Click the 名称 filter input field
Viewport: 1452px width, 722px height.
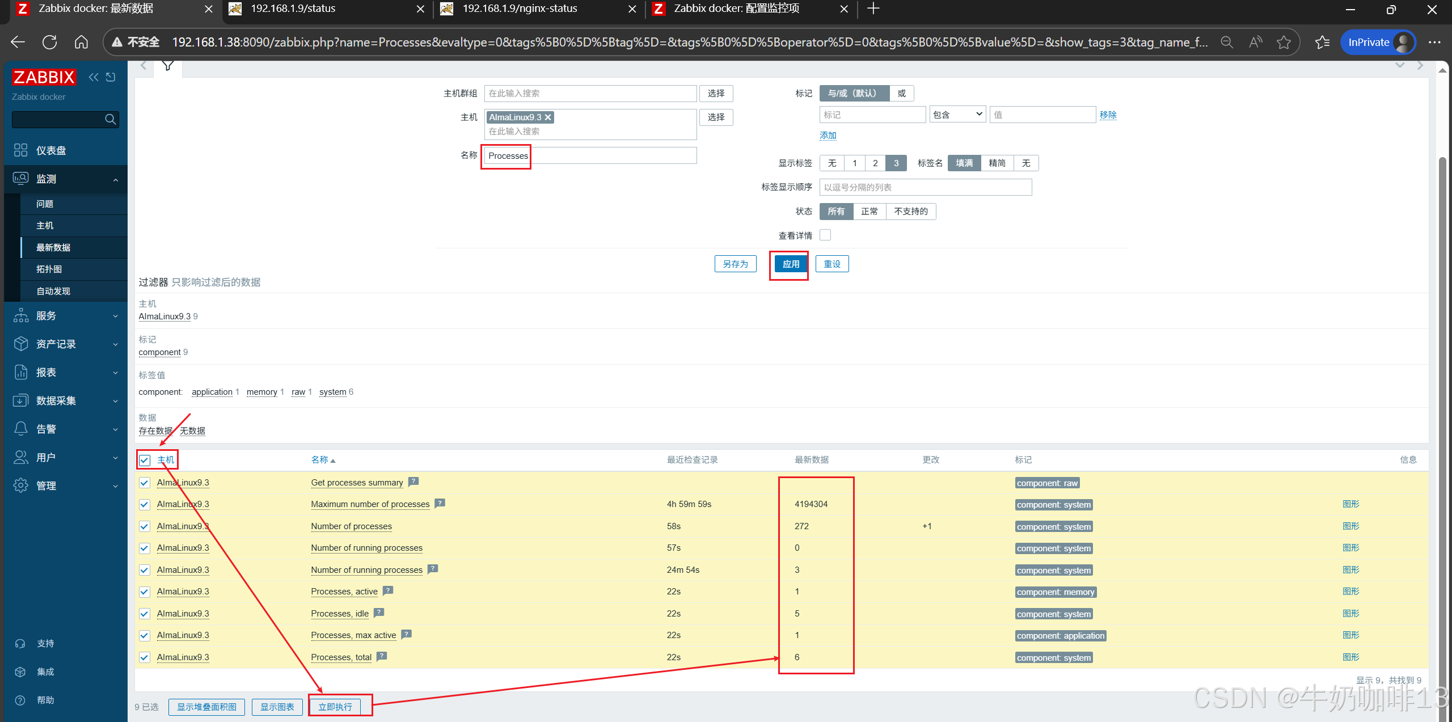(590, 155)
